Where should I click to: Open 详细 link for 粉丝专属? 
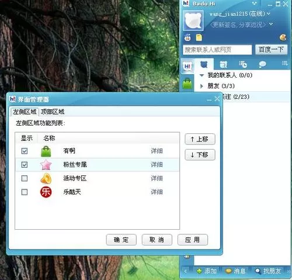(157, 165)
